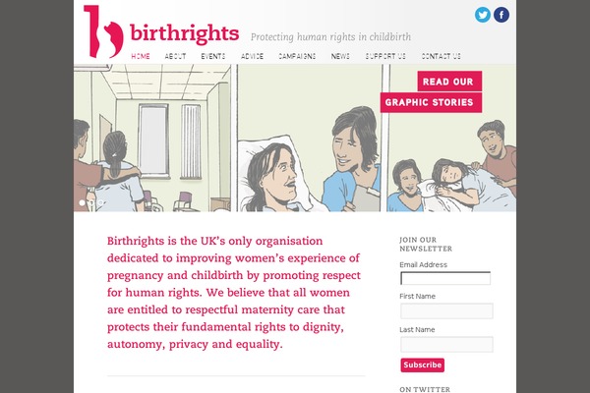The width and height of the screenshot is (590, 393).
Task: Go to the Home menu item
Action: pos(141,57)
